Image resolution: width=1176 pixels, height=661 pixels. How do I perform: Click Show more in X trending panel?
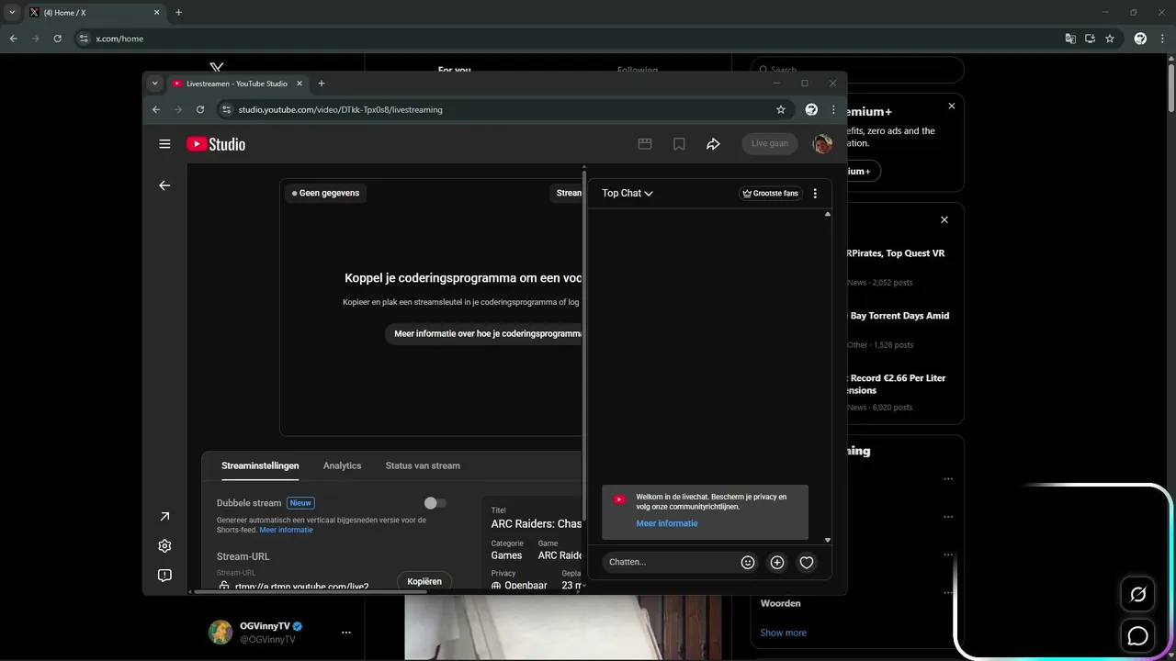point(784,633)
